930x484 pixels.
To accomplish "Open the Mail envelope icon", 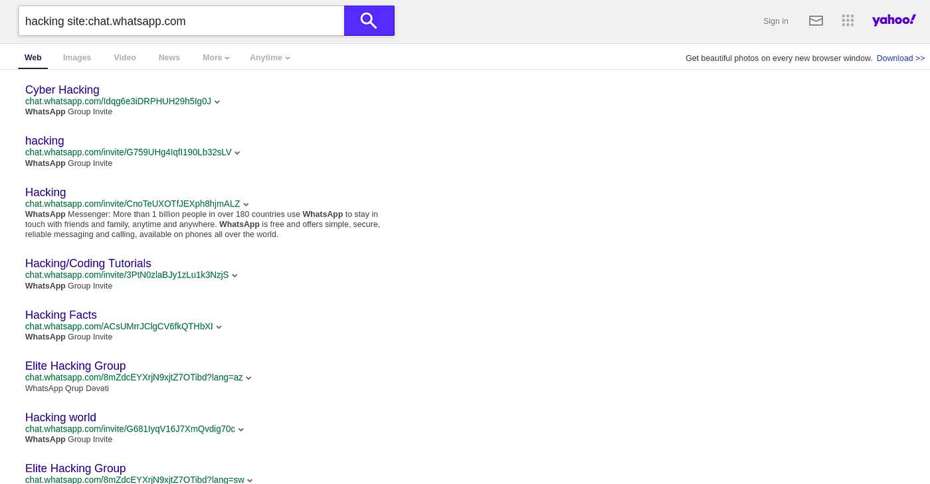I will tap(816, 21).
